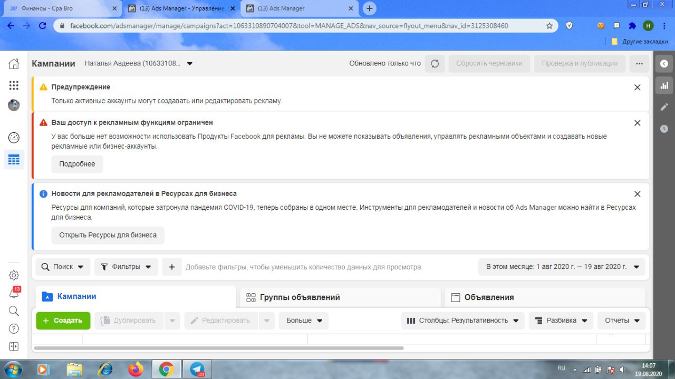
Task: Click the RU language indicator in tray
Action: (562, 368)
